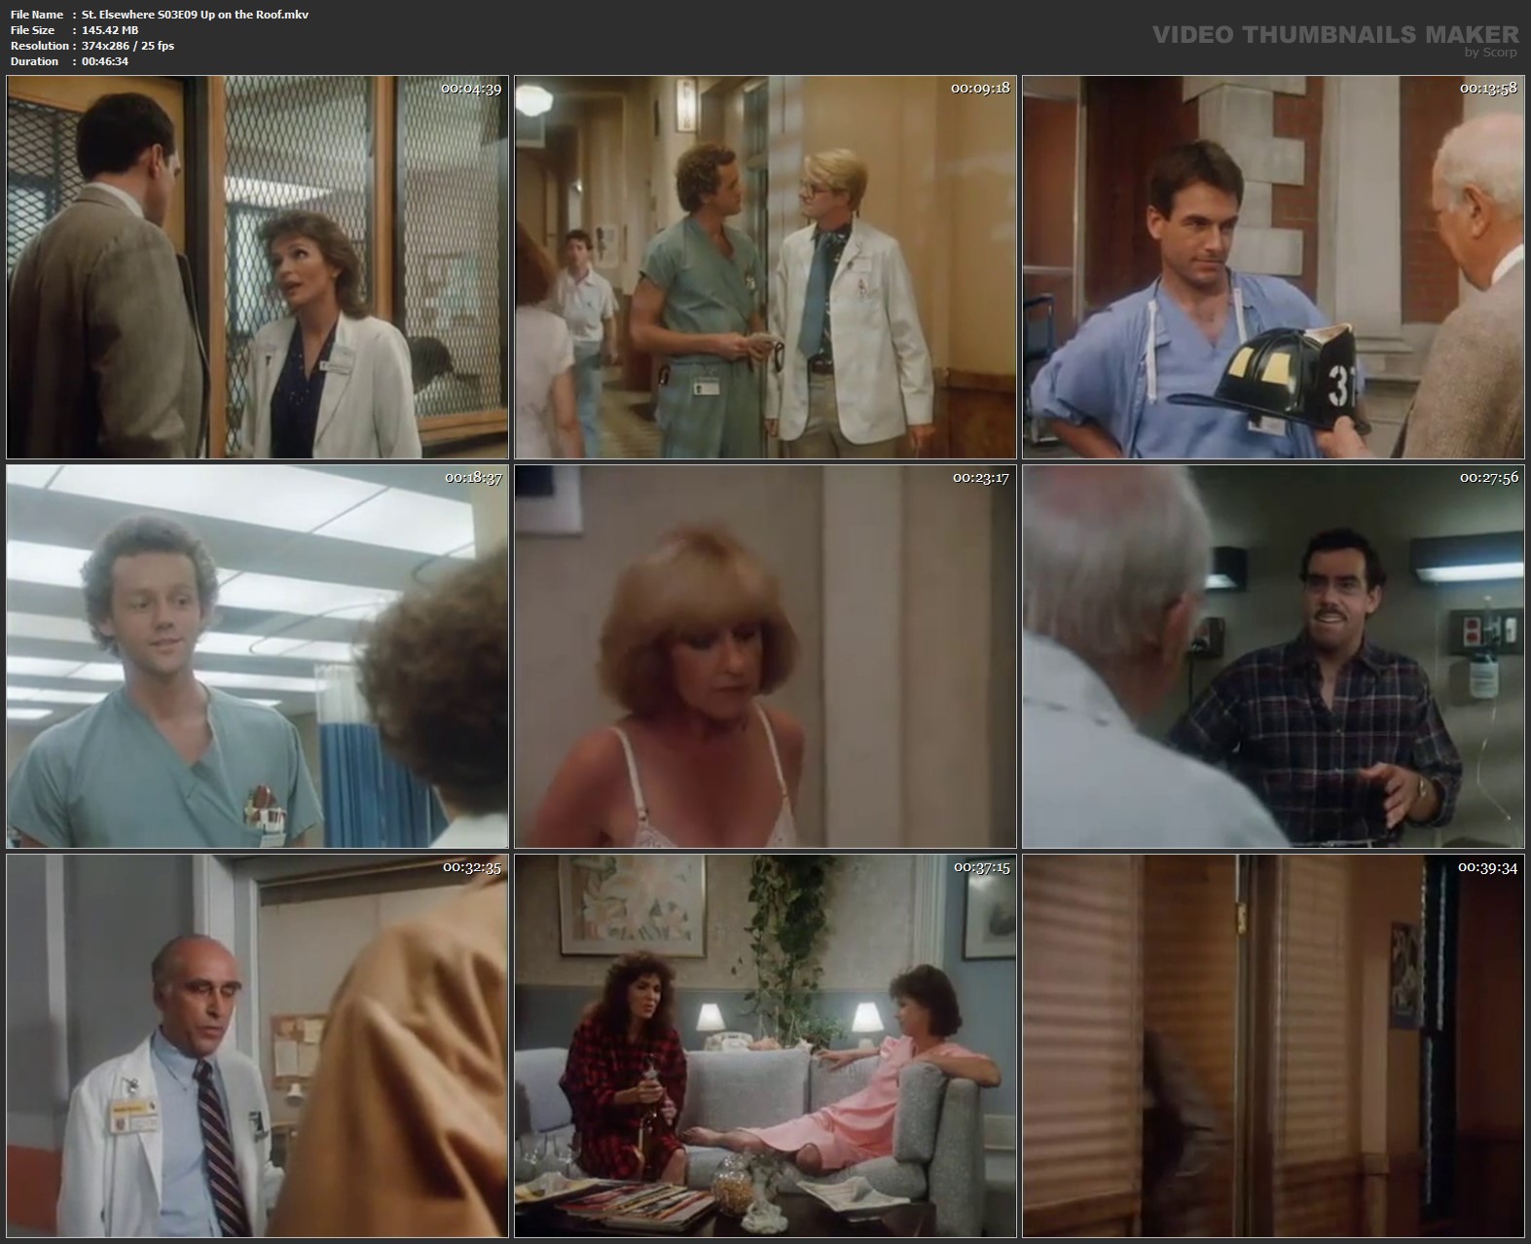The width and height of the screenshot is (1531, 1244).
Task: Click the timestamp 00:04:39
Action: (471, 89)
